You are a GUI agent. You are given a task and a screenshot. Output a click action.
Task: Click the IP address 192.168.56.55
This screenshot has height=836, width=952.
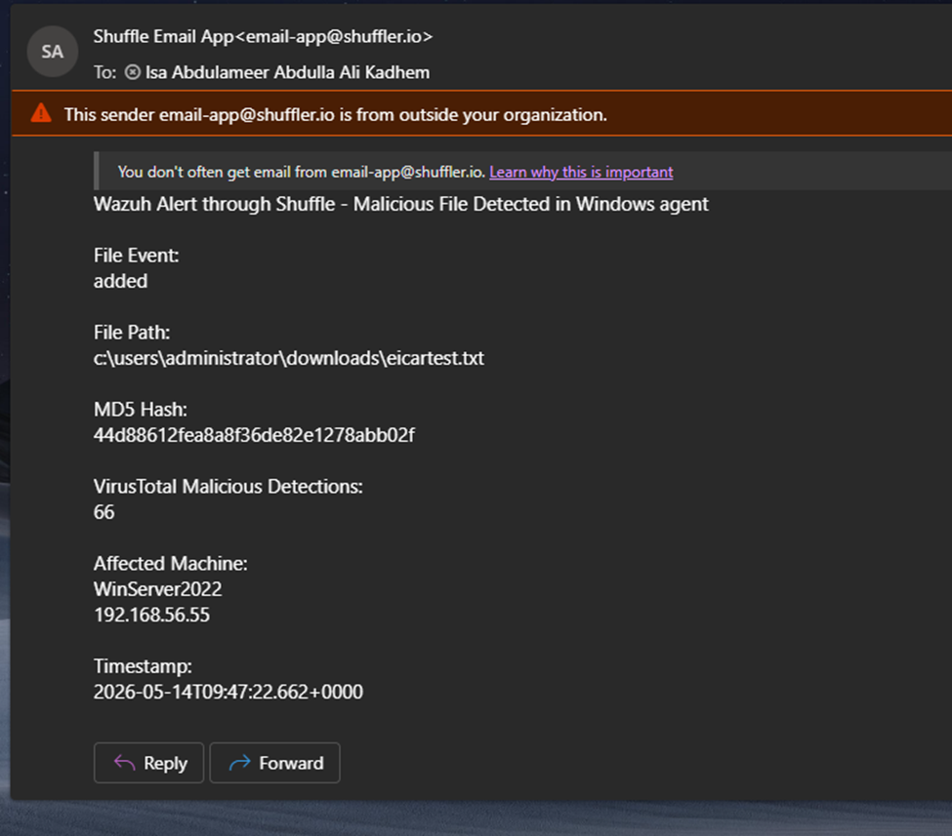[151, 616]
